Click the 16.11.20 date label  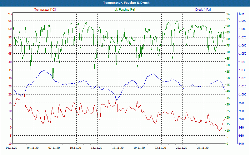coord(118,148)
